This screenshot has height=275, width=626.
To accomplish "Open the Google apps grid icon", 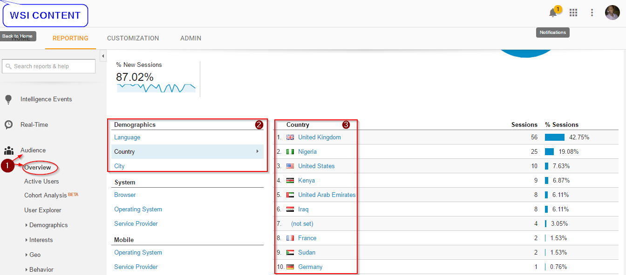I will [x=573, y=13].
